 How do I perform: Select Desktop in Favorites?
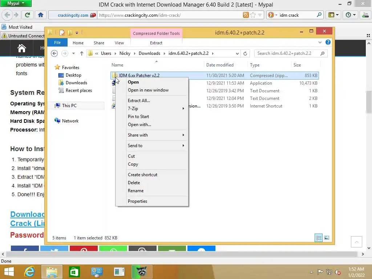73,75
